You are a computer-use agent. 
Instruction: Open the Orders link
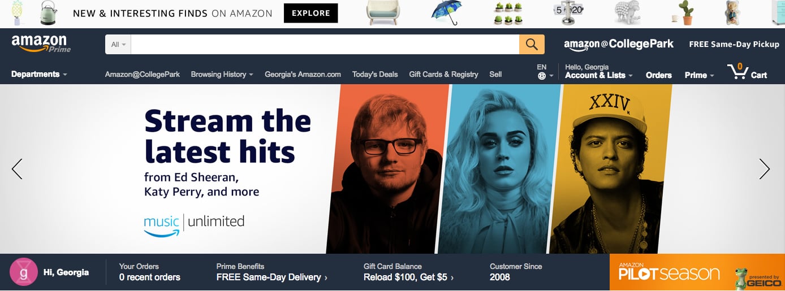659,75
